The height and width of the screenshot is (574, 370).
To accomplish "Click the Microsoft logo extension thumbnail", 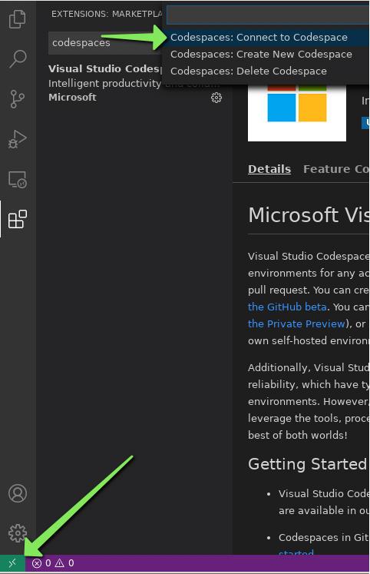I will coord(297,112).
